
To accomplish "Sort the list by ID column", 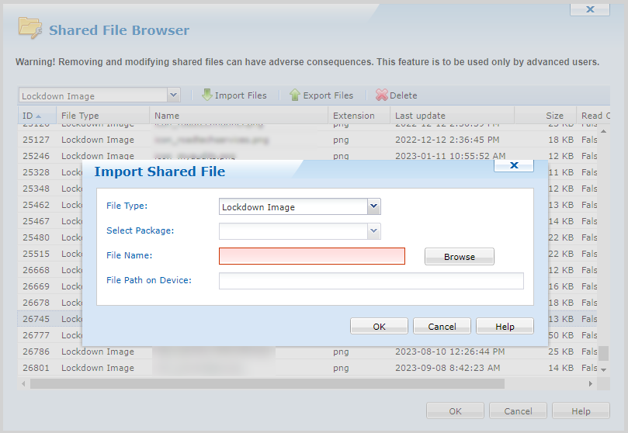I will [x=33, y=116].
